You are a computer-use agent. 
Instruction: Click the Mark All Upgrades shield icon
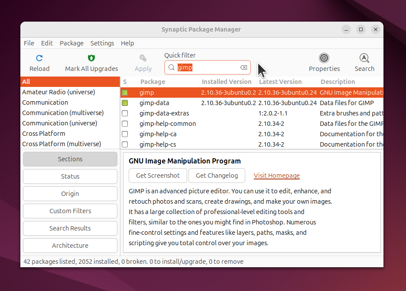click(91, 58)
